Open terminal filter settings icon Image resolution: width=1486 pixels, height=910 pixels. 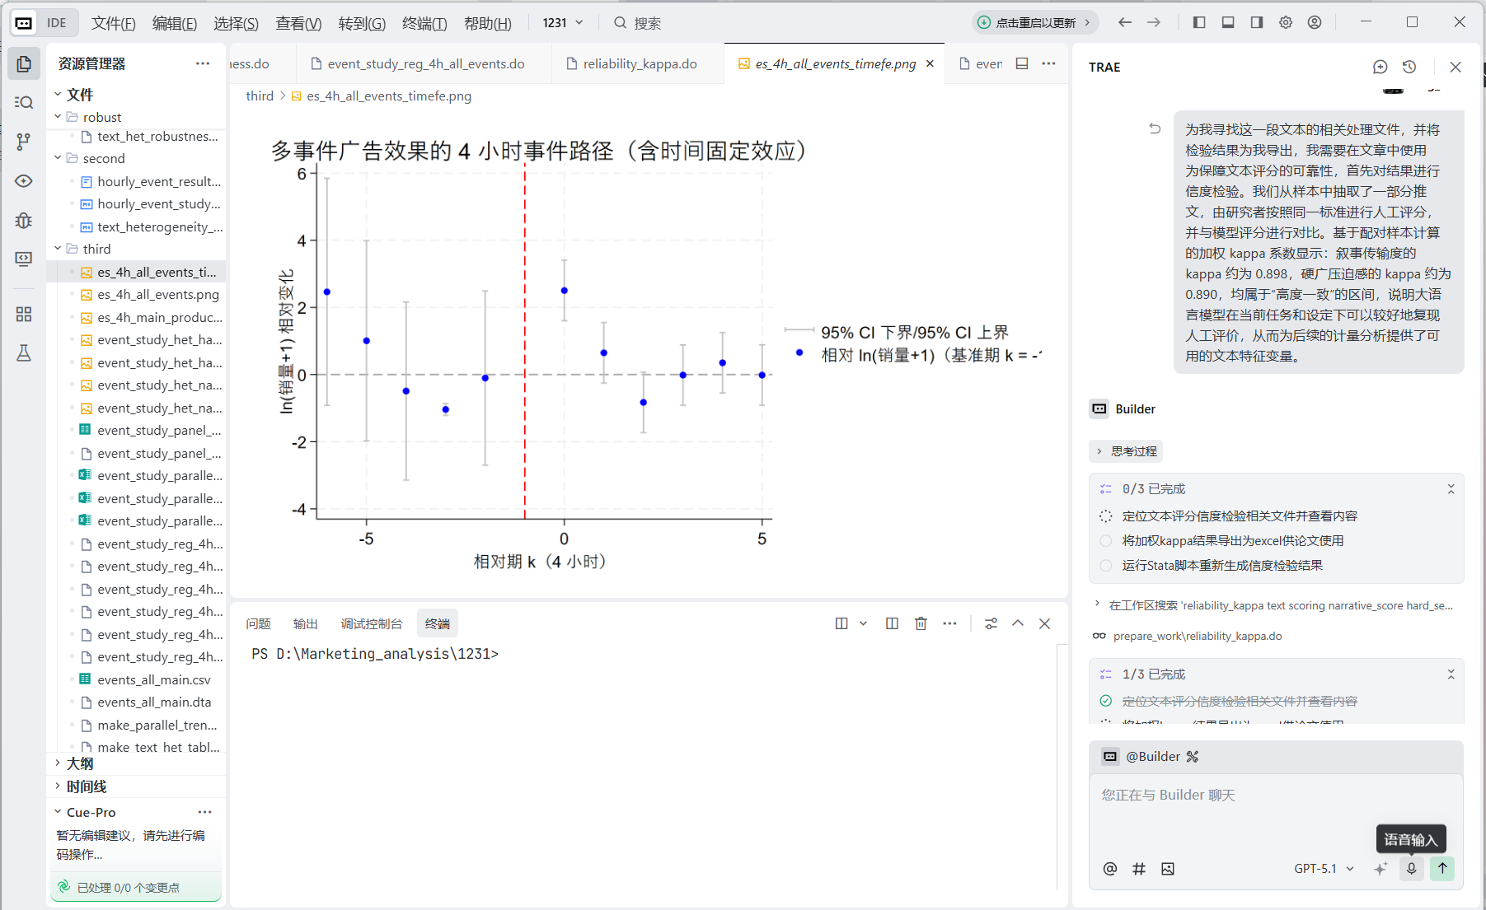coord(991,623)
